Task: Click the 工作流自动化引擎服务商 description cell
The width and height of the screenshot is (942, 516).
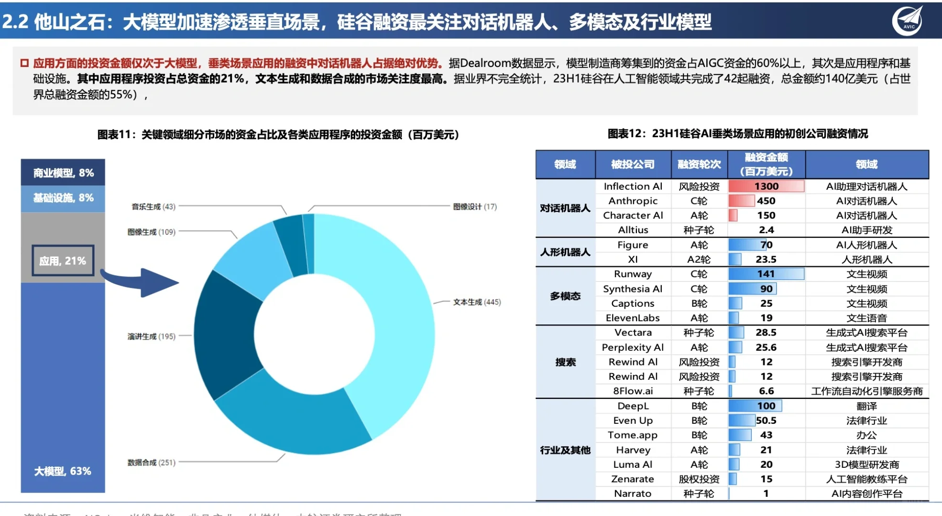Action: coord(867,391)
